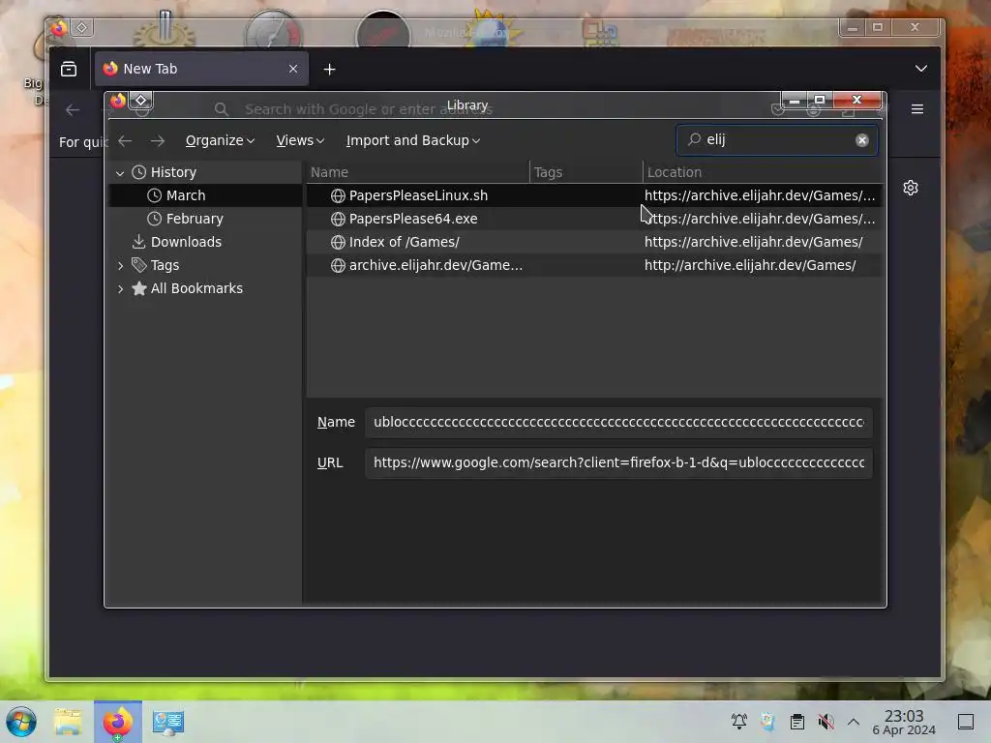Sort by Tags column header

[586, 172]
